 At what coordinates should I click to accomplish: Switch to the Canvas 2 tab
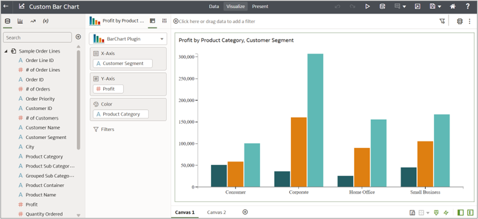click(216, 212)
